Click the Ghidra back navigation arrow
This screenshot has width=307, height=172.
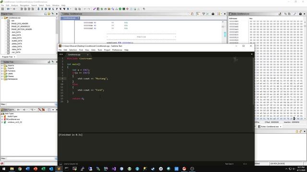(x=8, y=9)
